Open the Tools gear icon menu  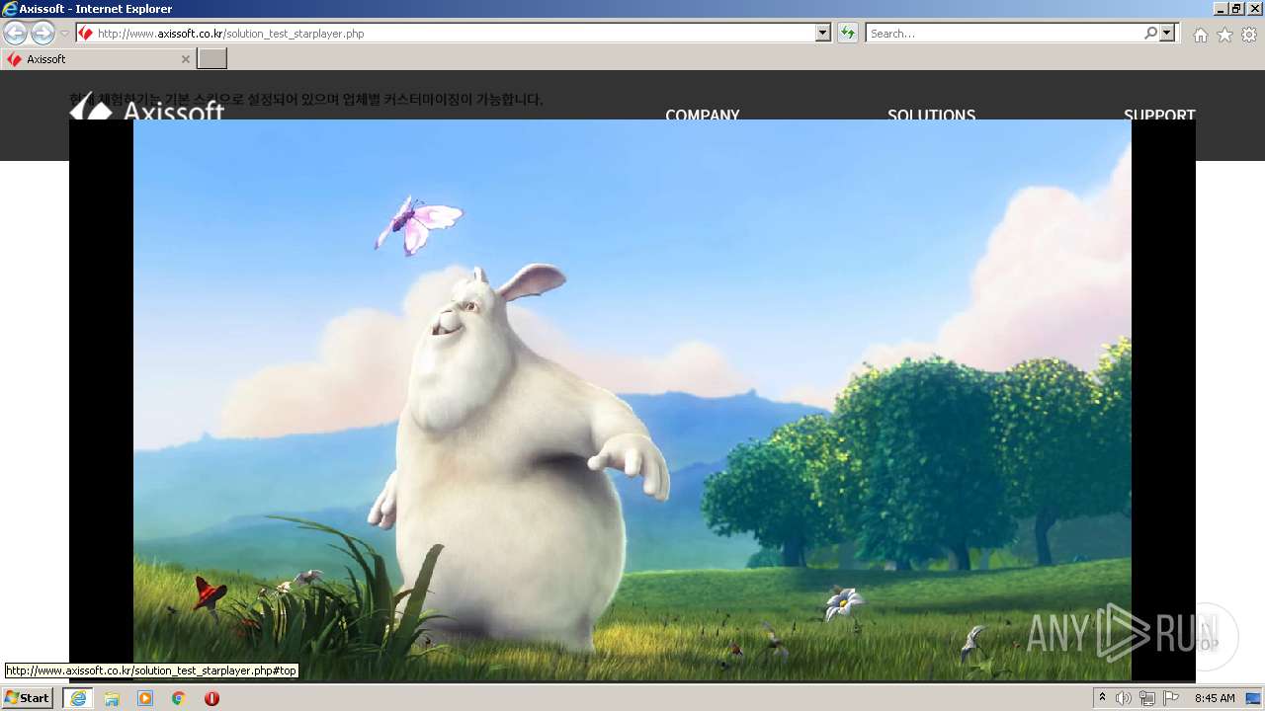(1249, 35)
